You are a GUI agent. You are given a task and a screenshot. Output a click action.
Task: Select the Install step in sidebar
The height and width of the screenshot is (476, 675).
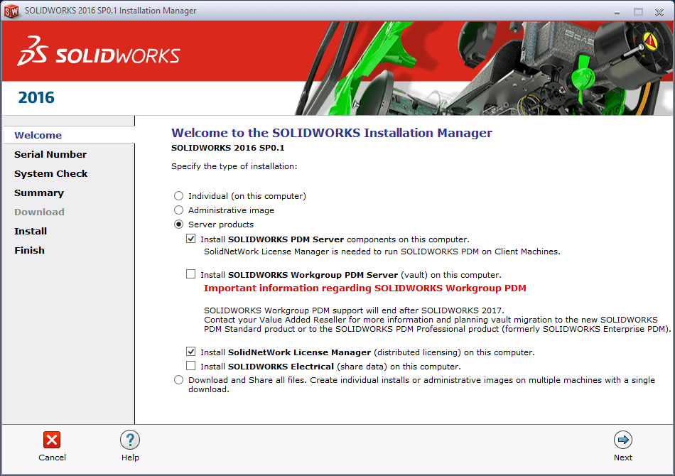tap(31, 231)
